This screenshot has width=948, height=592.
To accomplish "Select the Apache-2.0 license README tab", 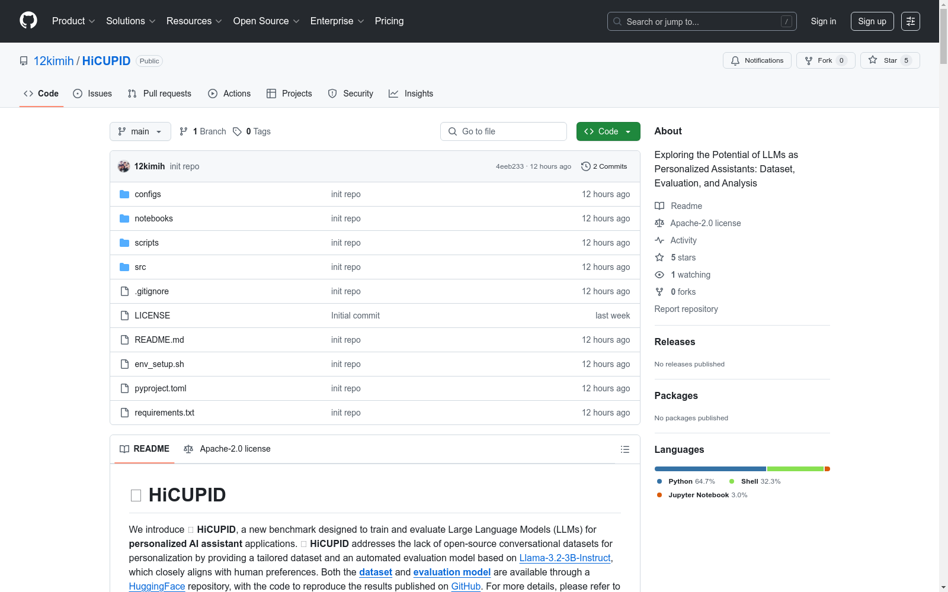I will pos(227,449).
